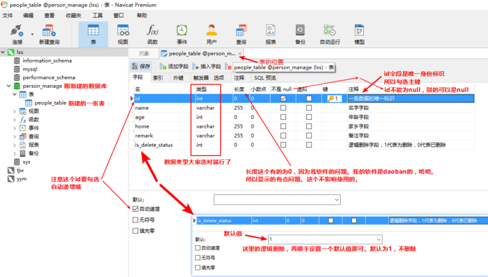The image size is (488, 277).
Task: Click the 新建查询 new query icon
Action: (x=49, y=34)
